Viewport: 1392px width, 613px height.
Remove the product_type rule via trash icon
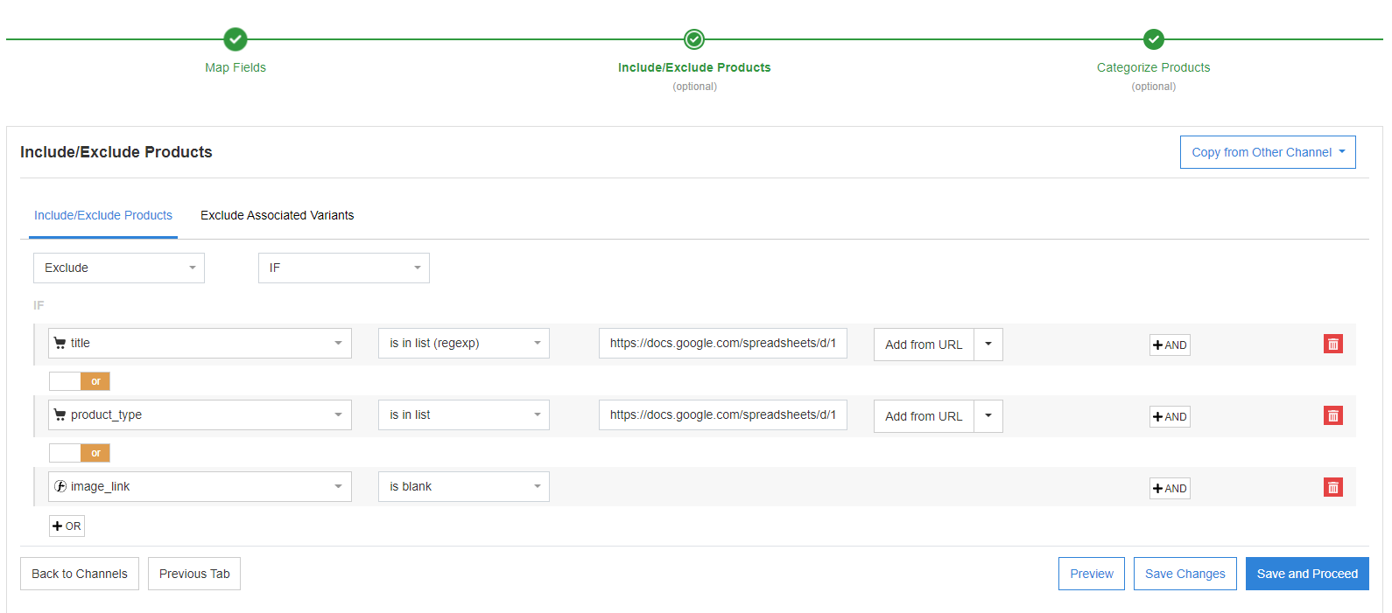(1332, 416)
